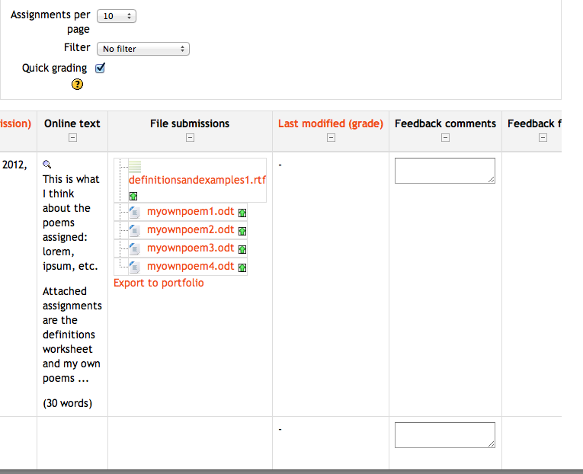583x474 pixels.
Task: Click export icon next to myownpoem4.odt
Action: [242, 267]
